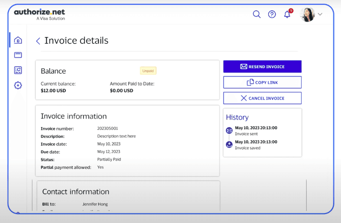Click Cancel Invoice
Screen dimensions: 341x223
point(262,98)
